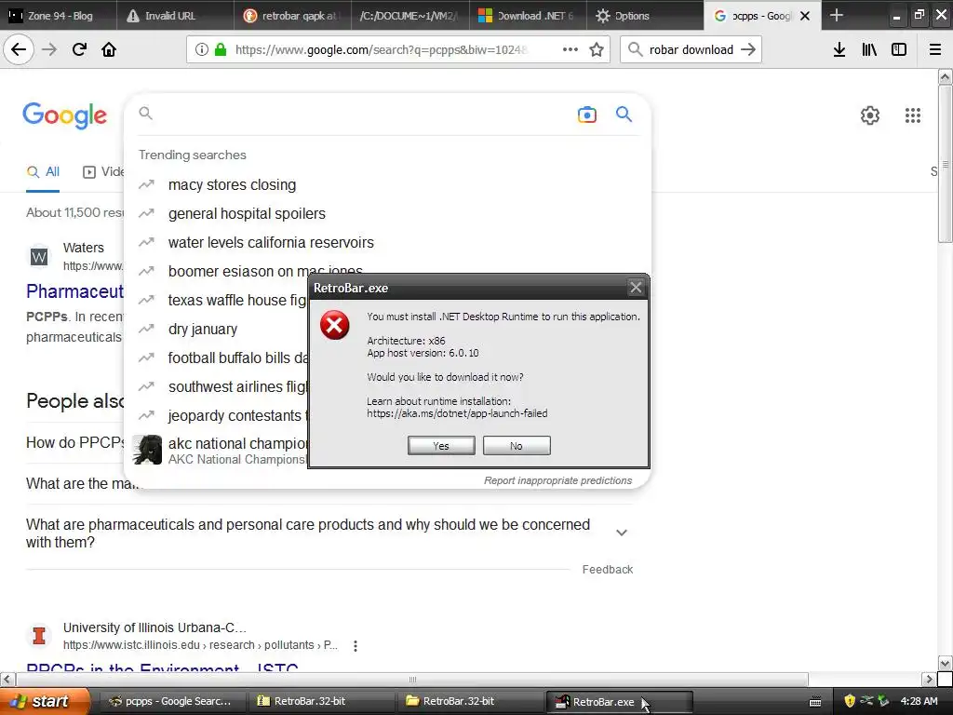Select the akc national championship suggestion
Image resolution: width=953 pixels, height=715 pixels.
216,451
